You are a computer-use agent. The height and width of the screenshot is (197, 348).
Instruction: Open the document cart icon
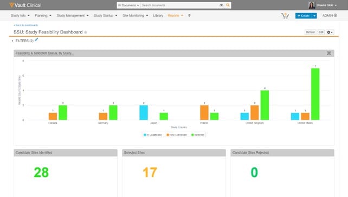[285, 16]
